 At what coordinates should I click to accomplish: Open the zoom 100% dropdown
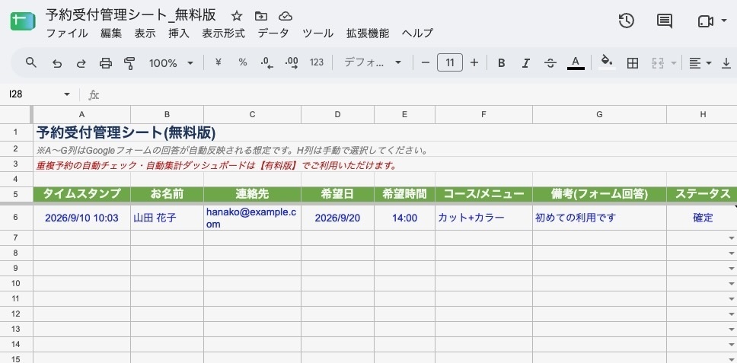point(171,63)
